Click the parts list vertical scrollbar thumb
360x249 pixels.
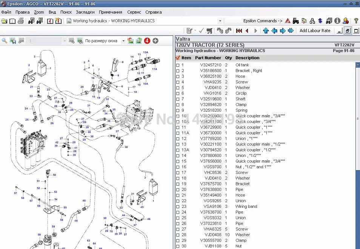point(358,118)
